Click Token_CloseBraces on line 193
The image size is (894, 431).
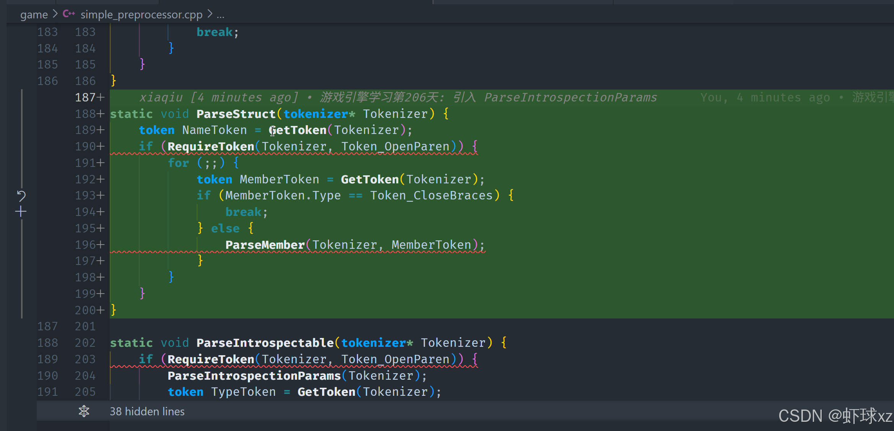[x=431, y=195]
